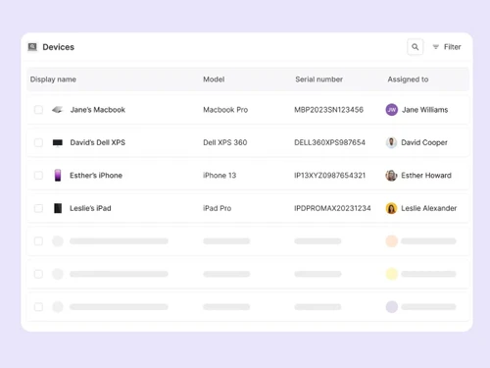Click the purple iPhone device icon

[x=58, y=176]
